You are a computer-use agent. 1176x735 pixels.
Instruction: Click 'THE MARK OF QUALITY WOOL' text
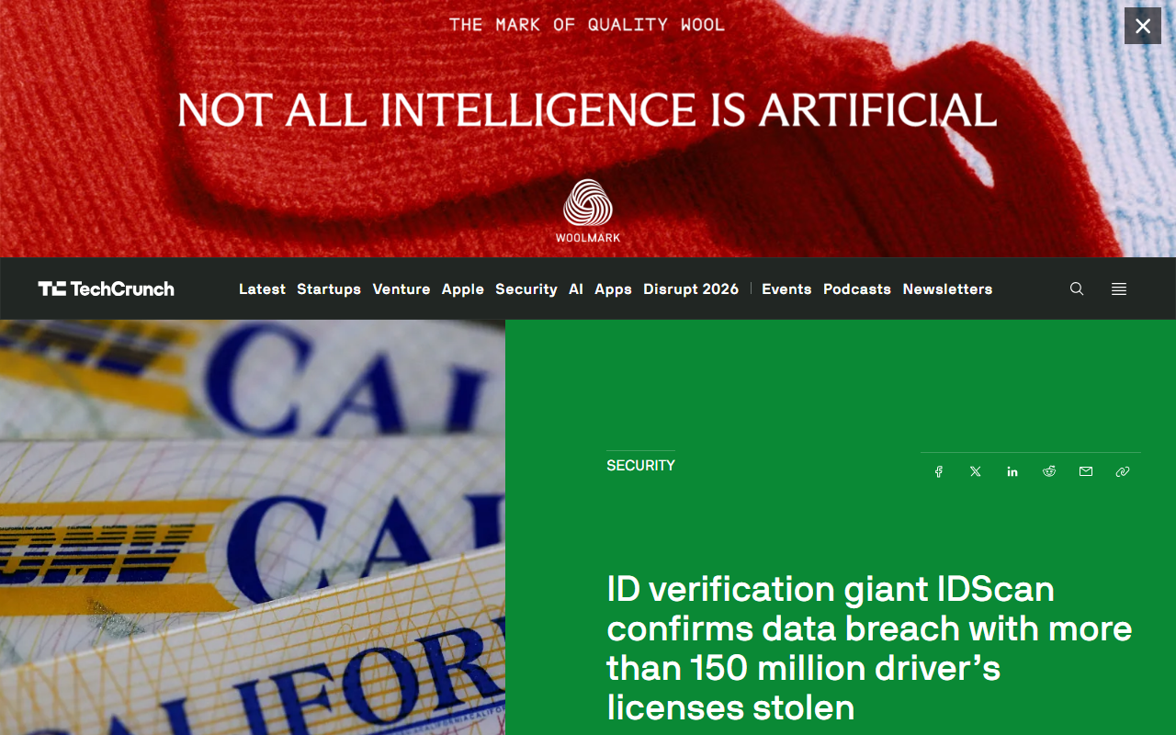pyautogui.click(x=587, y=25)
